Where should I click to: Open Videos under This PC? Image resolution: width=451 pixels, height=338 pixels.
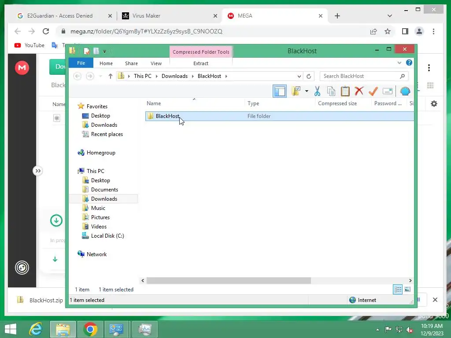point(99,227)
